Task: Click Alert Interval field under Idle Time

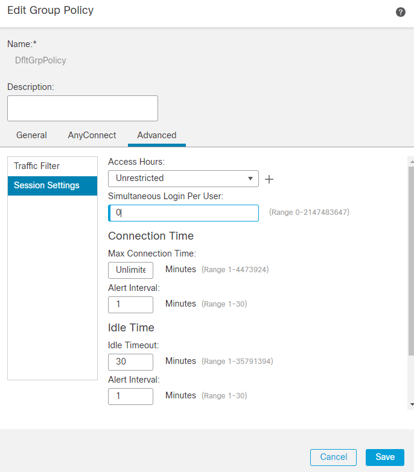Action: click(x=130, y=396)
